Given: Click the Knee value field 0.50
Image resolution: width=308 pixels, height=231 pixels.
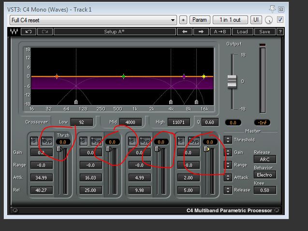Looking at the screenshot, I should [x=265, y=190].
